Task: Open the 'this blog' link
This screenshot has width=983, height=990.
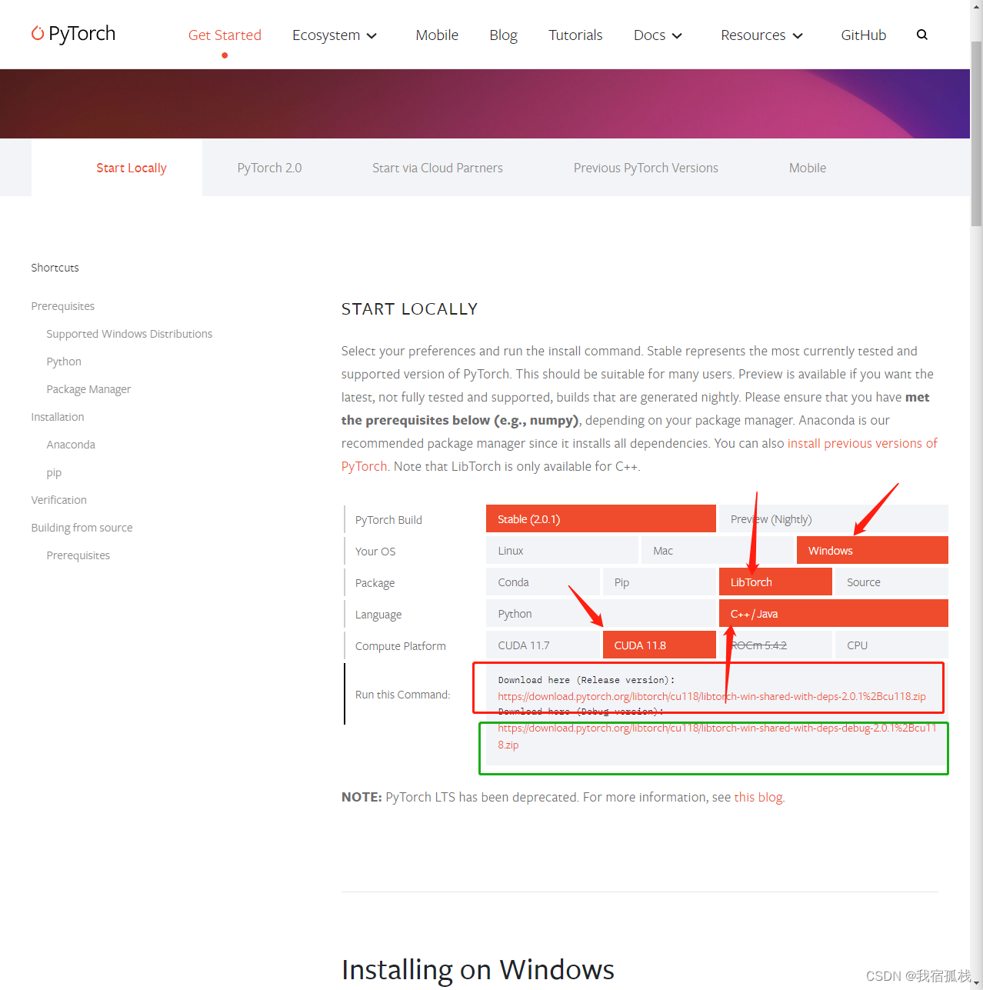Action: pyautogui.click(x=758, y=797)
